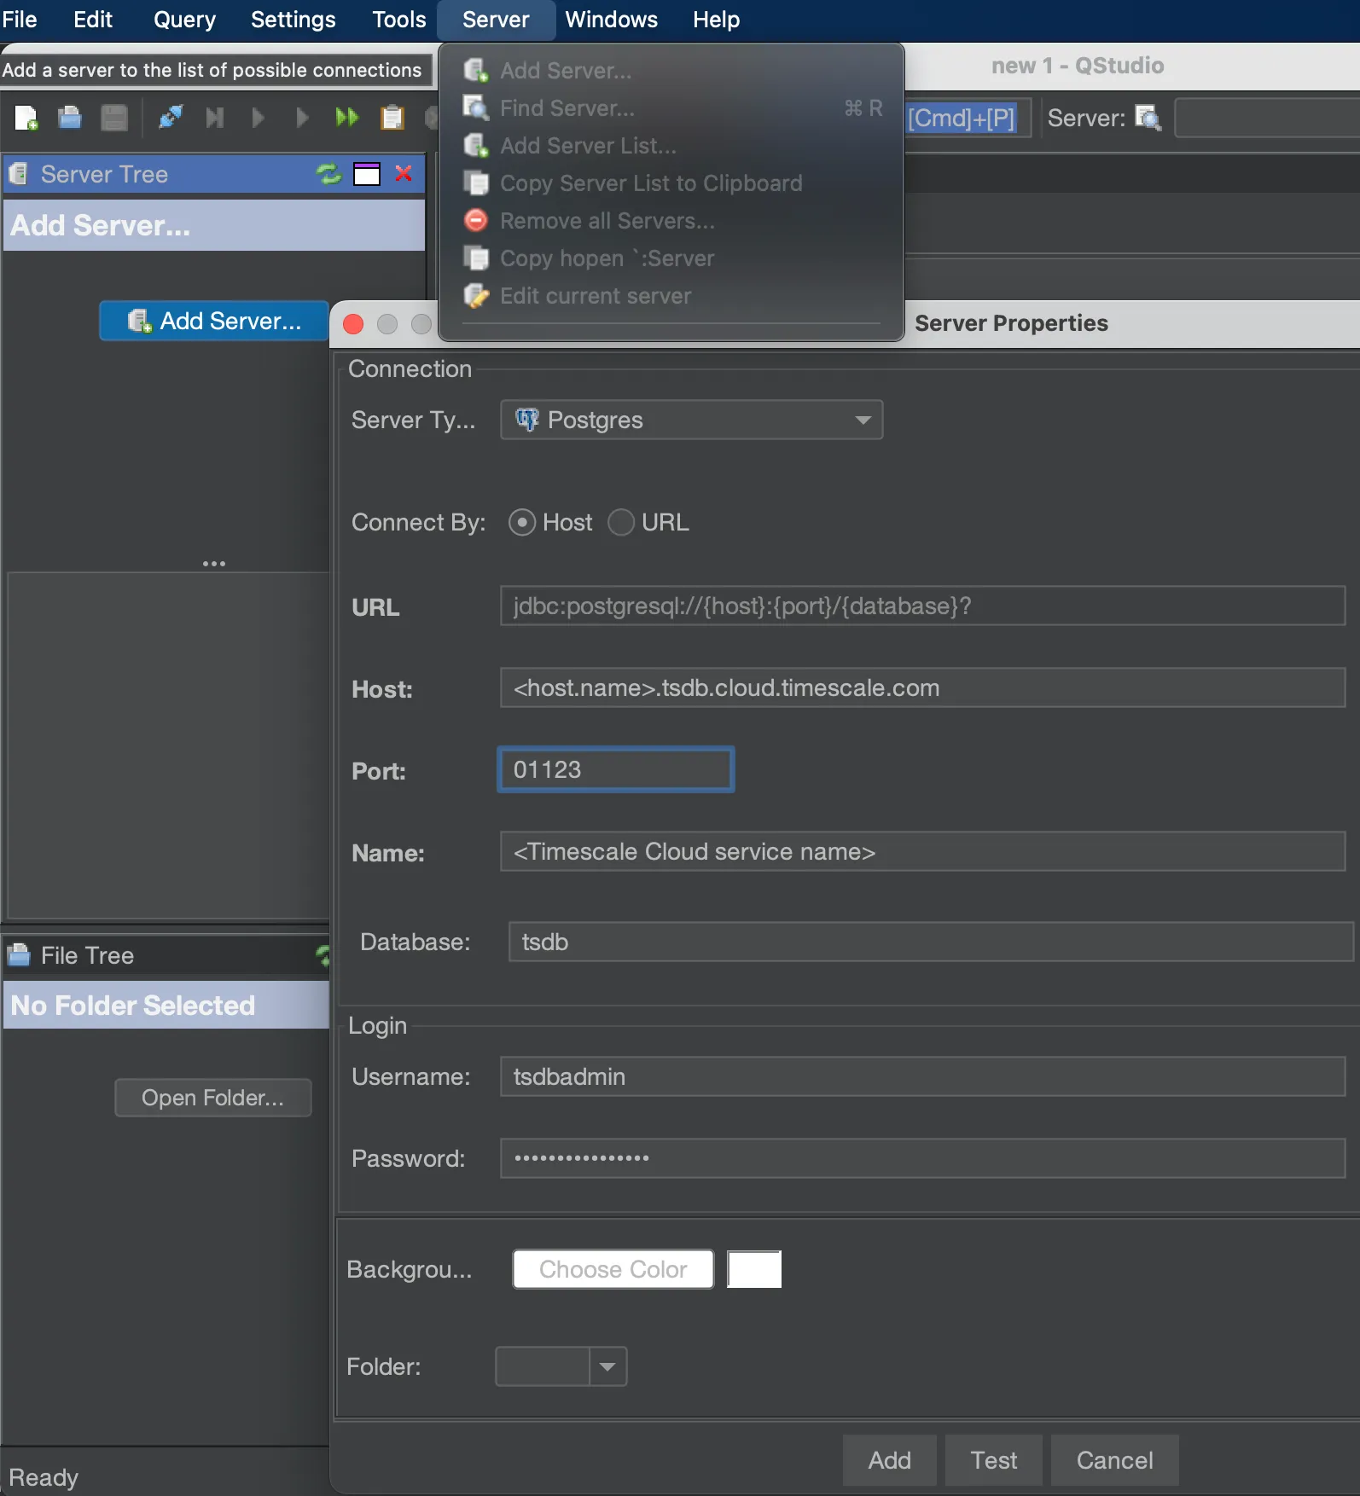Click the connect server plug icon

point(171,118)
